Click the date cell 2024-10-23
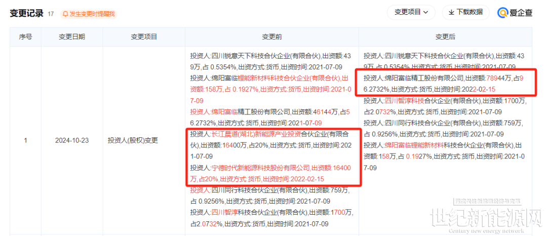This screenshot has height=236, width=547. pyautogui.click(x=72, y=140)
